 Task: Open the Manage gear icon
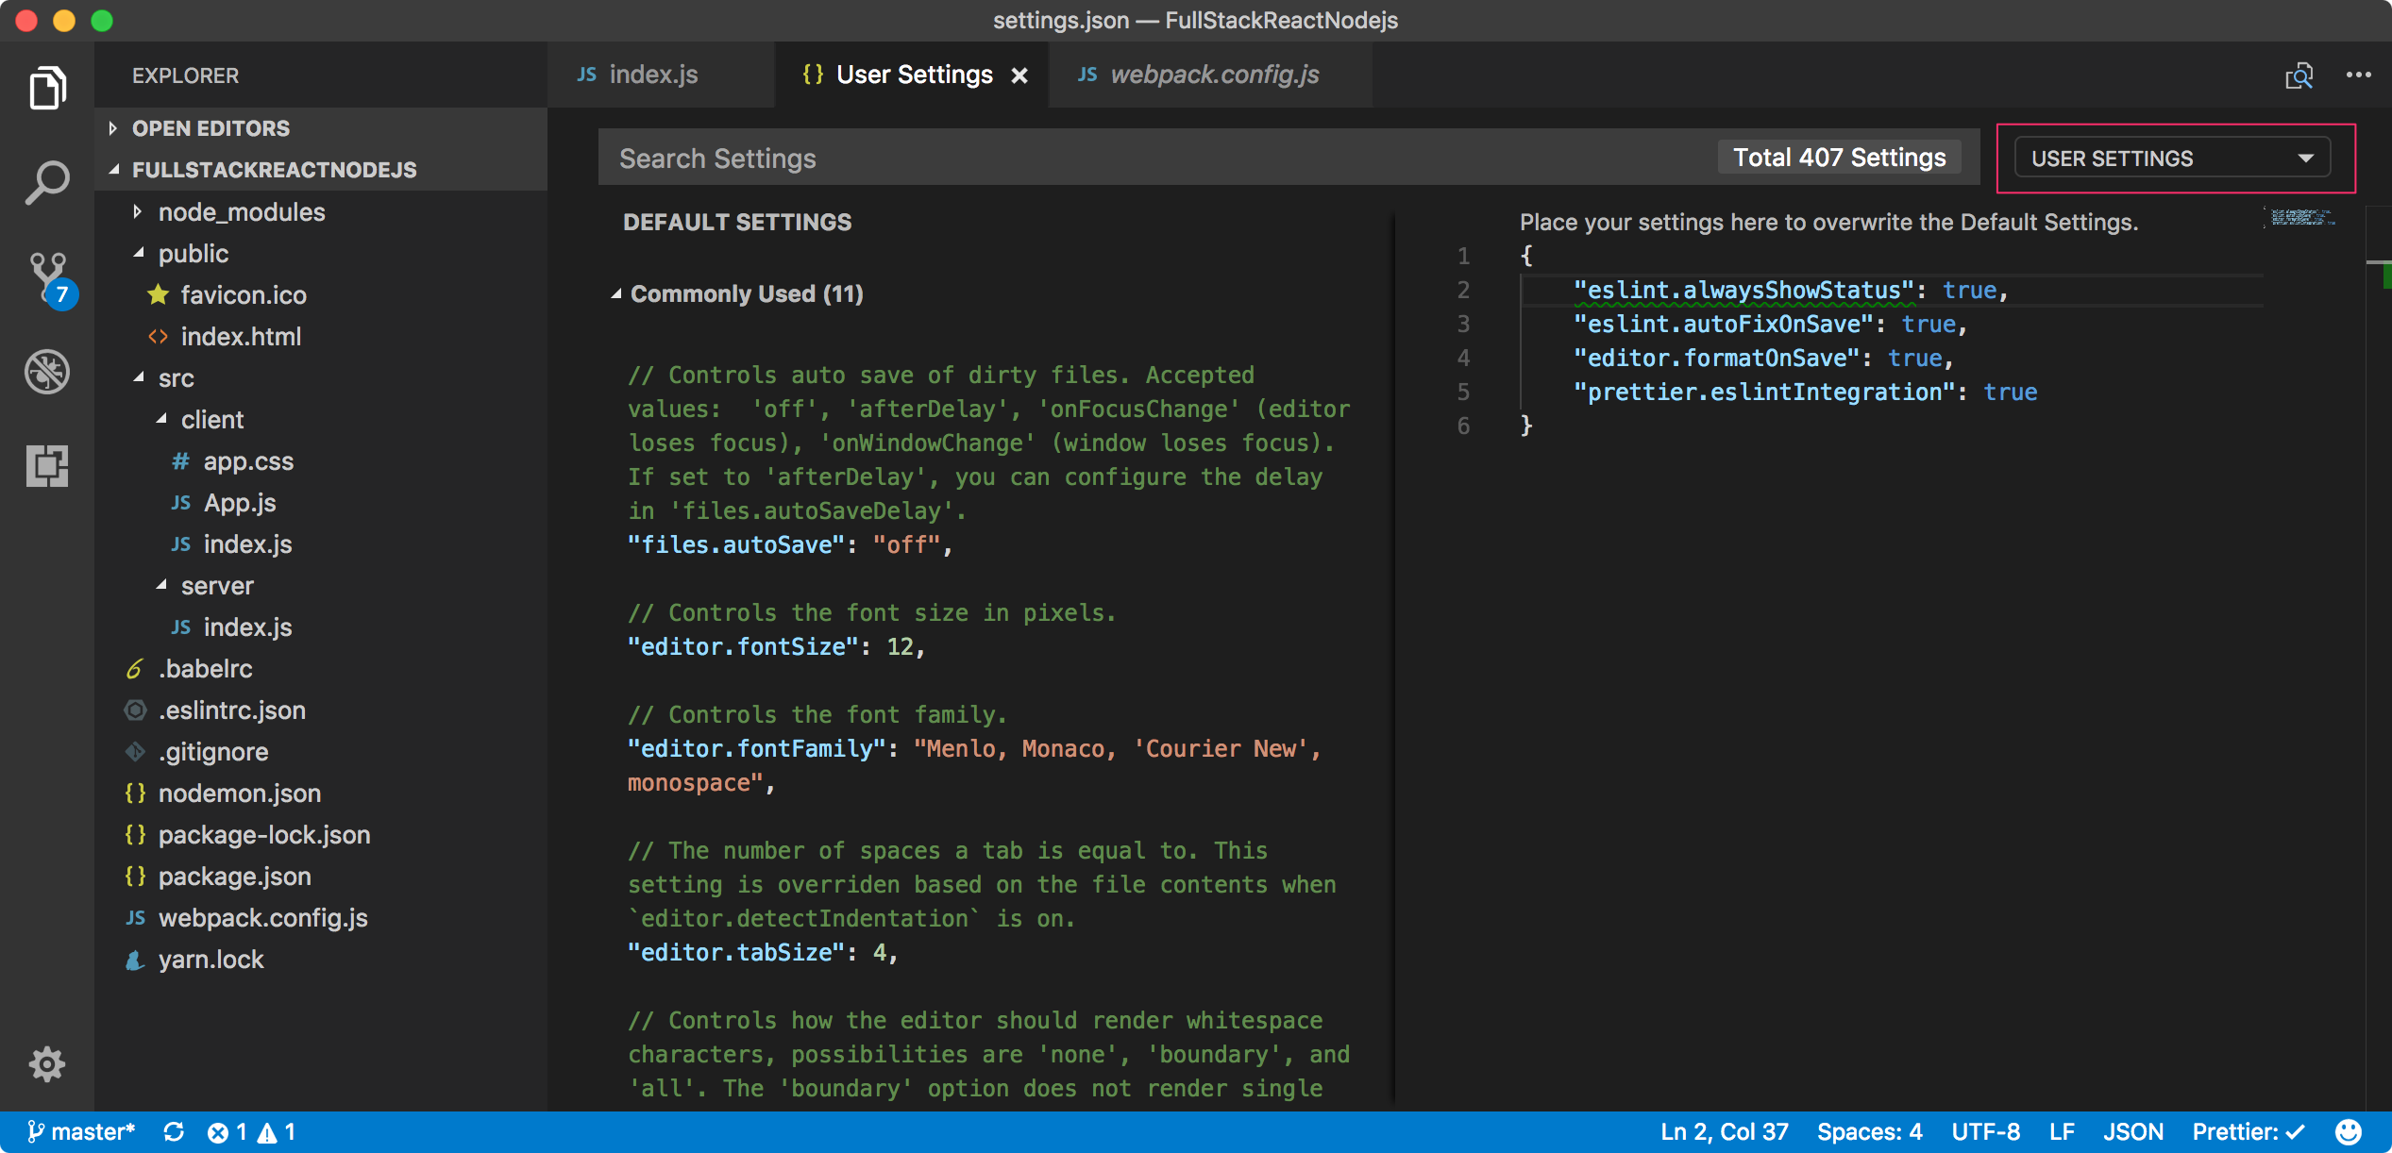[x=47, y=1063]
